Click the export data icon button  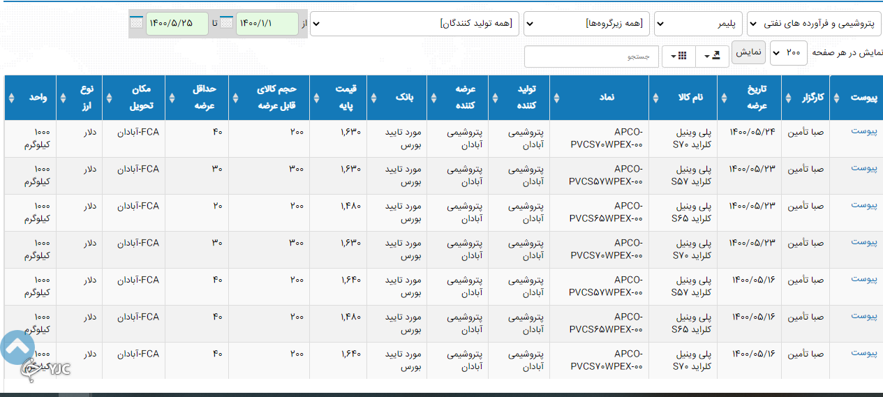tap(713, 56)
